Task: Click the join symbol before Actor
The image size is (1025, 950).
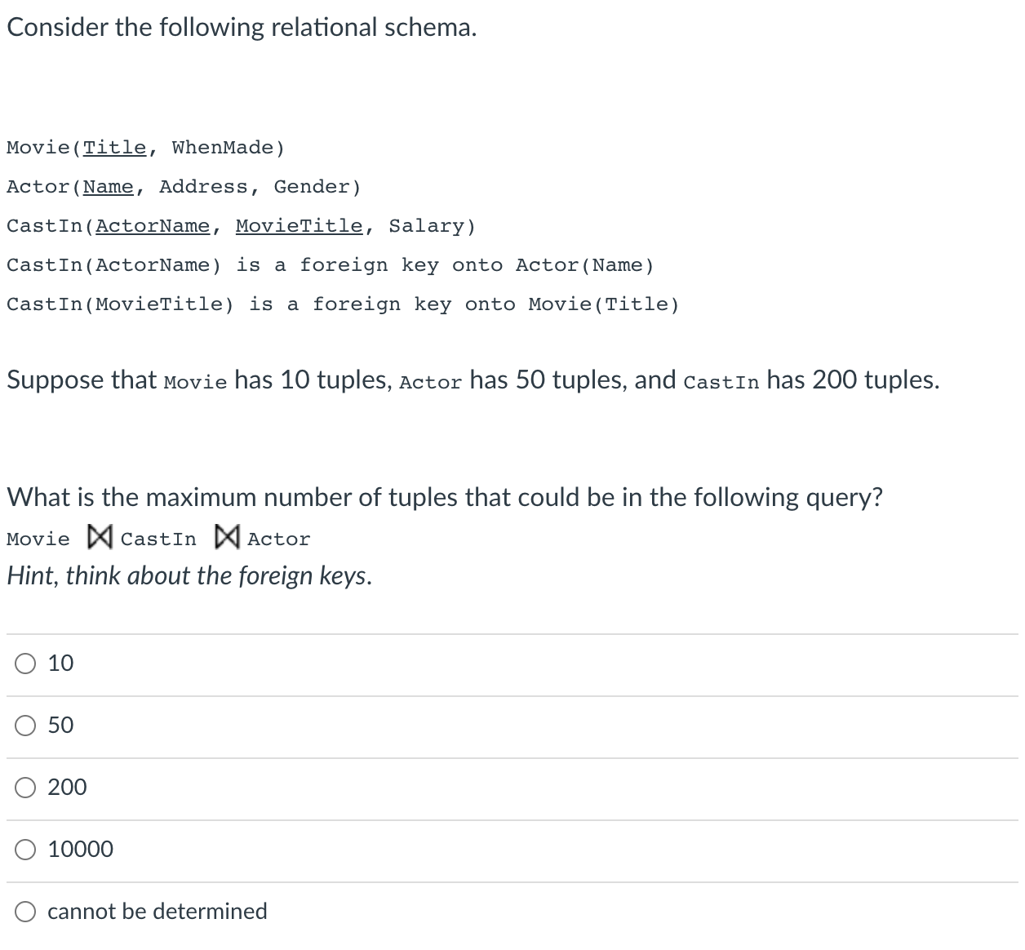Action: [x=226, y=538]
